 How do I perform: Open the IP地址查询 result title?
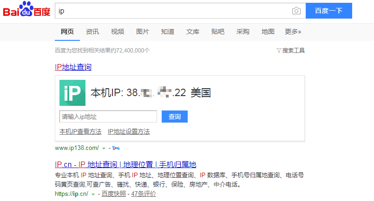73,67
